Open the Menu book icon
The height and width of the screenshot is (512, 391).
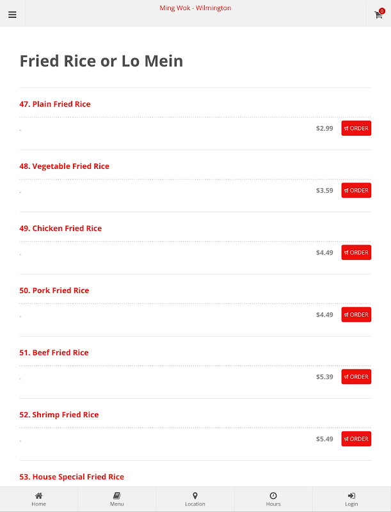pyautogui.click(x=116, y=495)
